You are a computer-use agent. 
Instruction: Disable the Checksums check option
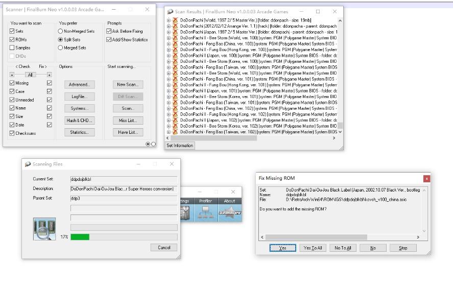pyautogui.click(x=12, y=133)
